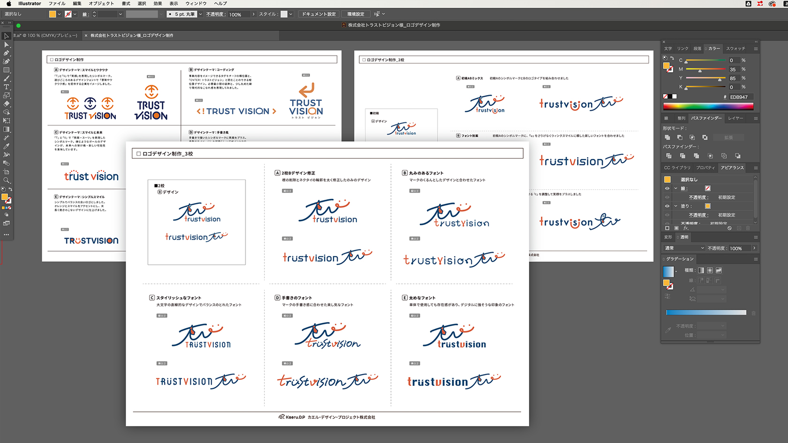This screenshot has width=788, height=443.
Task: Open the ファイル menu
Action: tap(57, 3)
